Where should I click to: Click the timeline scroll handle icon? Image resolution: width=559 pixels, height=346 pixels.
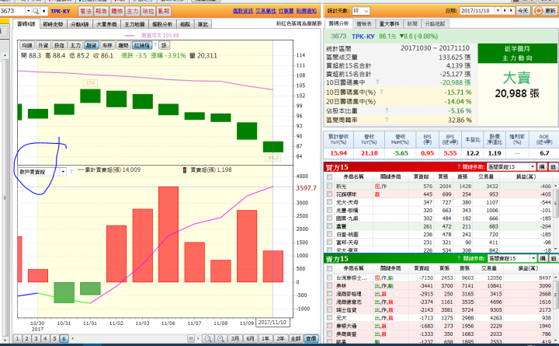click(191, 338)
